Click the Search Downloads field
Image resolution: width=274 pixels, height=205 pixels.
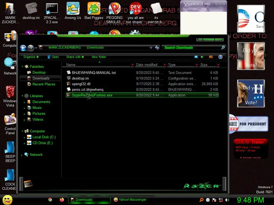click(194, 48)
